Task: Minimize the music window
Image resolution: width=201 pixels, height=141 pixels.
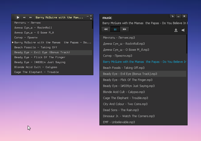Action: (178, 16)
